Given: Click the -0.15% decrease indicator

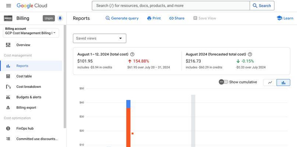Looking at the screenshot, I should pyautogui.click(x=245, y=61).
